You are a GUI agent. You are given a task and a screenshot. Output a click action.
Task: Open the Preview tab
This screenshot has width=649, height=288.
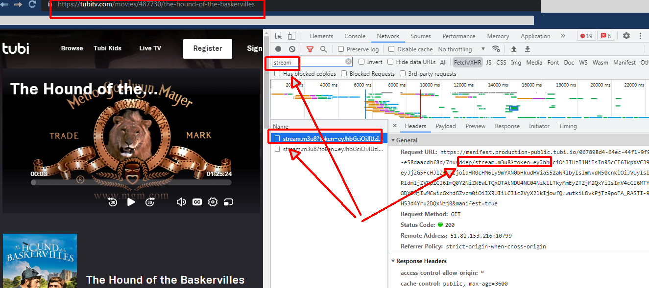tap(475, 126)
